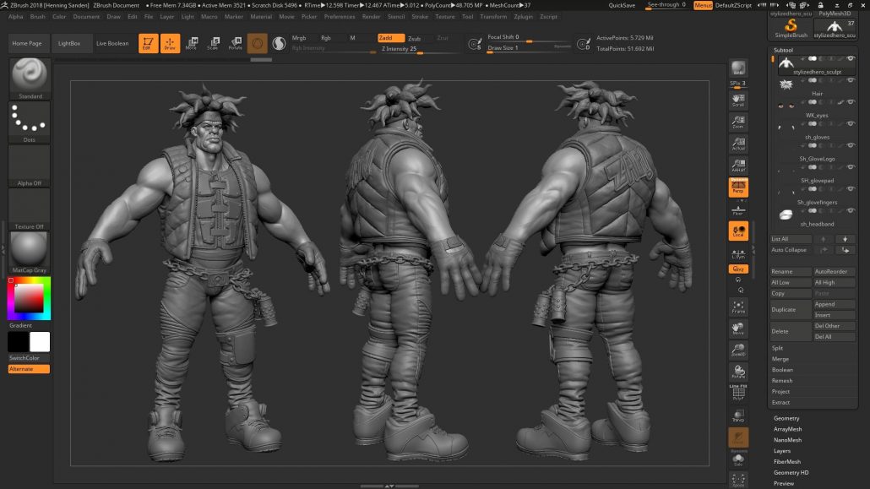Select the top shelf Rotate tool
Screen dimensions: 870x489
pos(236,43)
